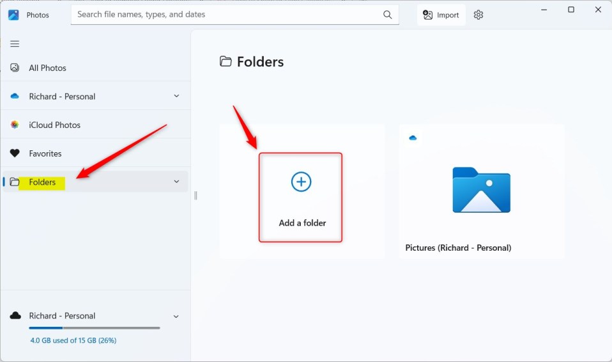612x362 pixels.
Task: Maximize the Photos window
Action: tap(571, 10)
